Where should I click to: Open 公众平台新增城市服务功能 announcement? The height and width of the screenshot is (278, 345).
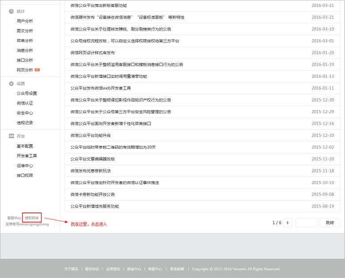(x=95, y=206)
